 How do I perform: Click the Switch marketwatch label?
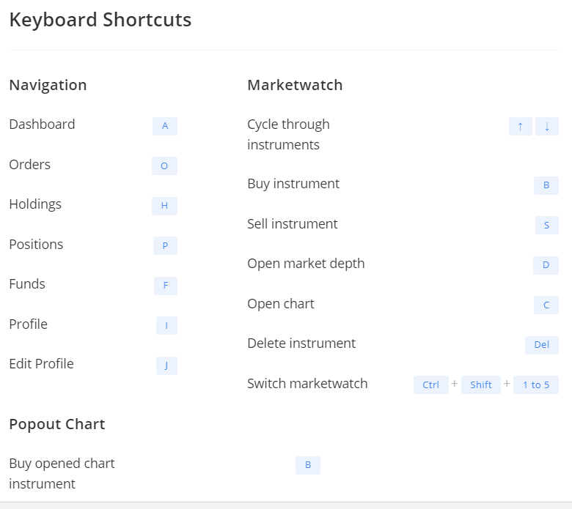click(x=307, y=384)
